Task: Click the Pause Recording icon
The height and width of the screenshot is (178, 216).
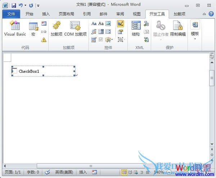Action: (44, 32)
